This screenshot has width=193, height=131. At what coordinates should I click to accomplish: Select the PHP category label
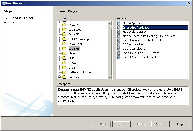coord(71,58)
